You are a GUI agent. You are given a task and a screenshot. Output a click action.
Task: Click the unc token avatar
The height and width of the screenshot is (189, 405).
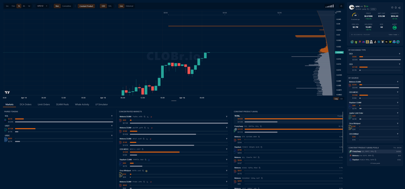pos(352,7)
